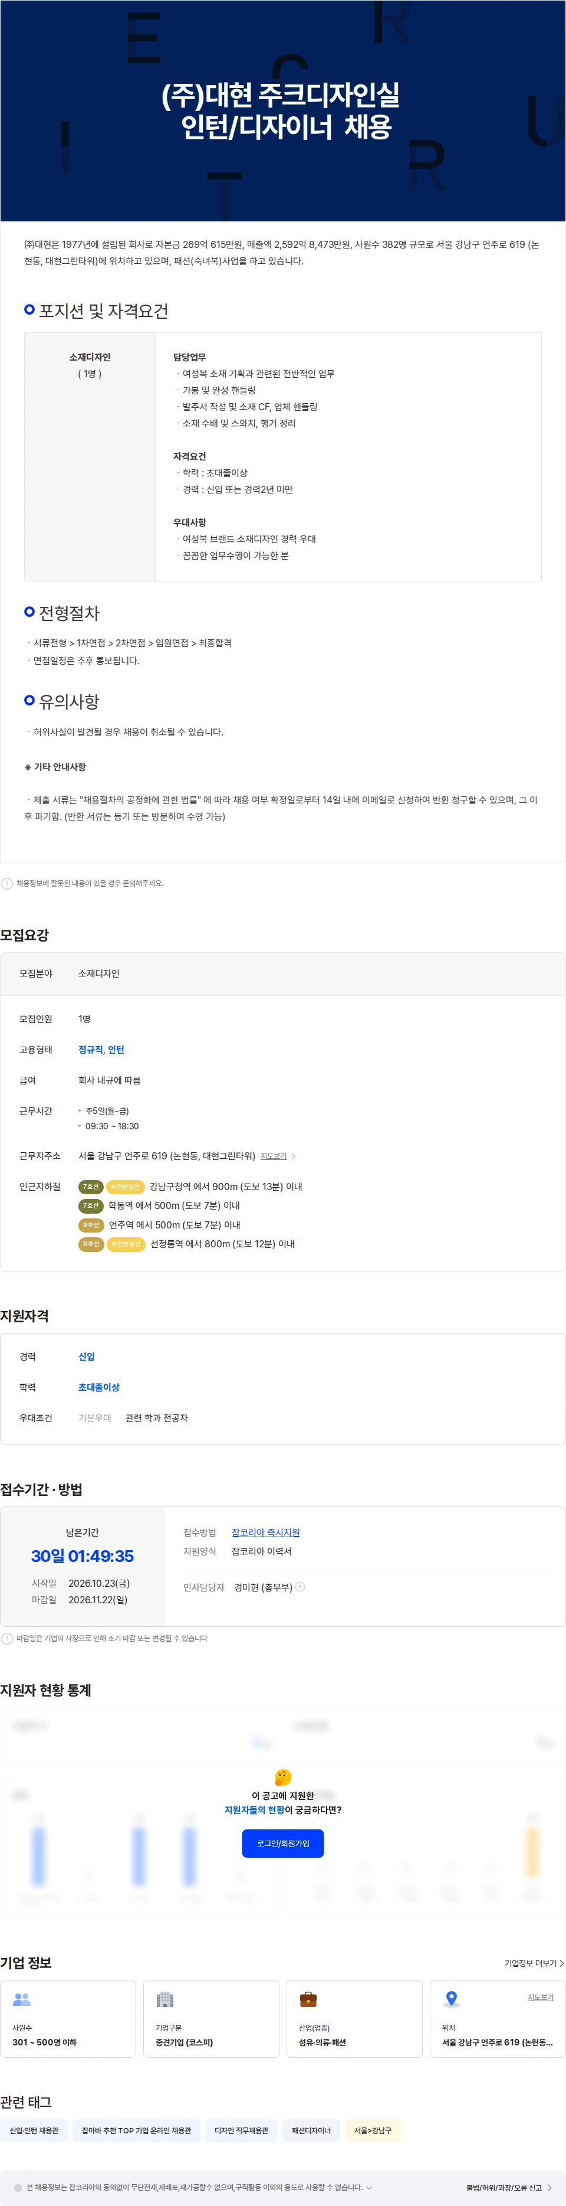Click 서류전형 > 1차면접 process line
Screen dimensions: 566x2206
[x=133, y=642]
